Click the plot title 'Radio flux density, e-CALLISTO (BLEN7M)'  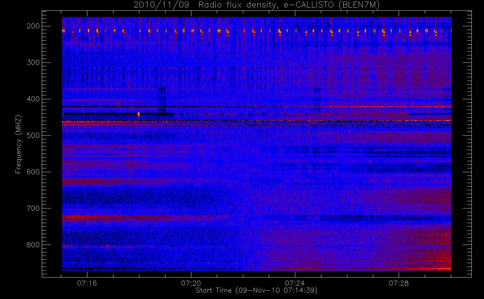point(289,5)
